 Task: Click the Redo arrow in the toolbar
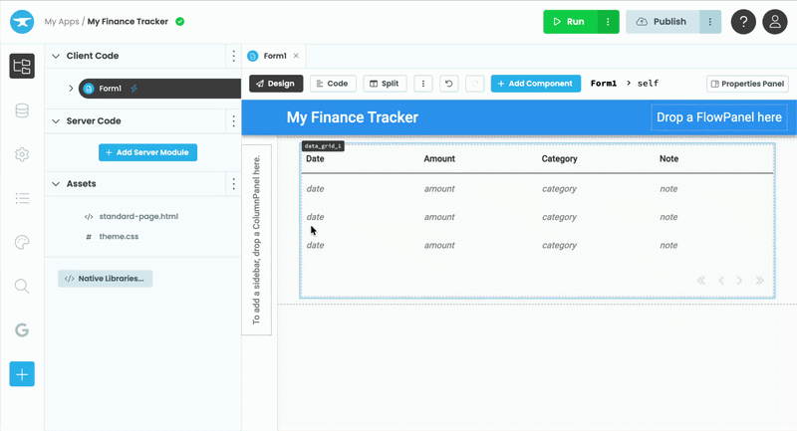point(475,84)
